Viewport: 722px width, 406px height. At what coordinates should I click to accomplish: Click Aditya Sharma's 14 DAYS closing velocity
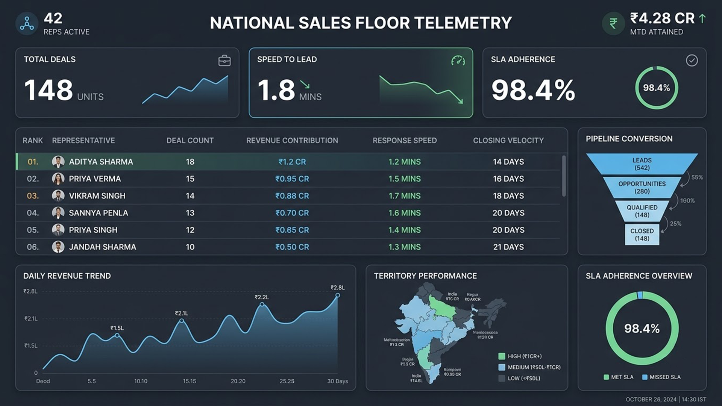coord(508,162)
